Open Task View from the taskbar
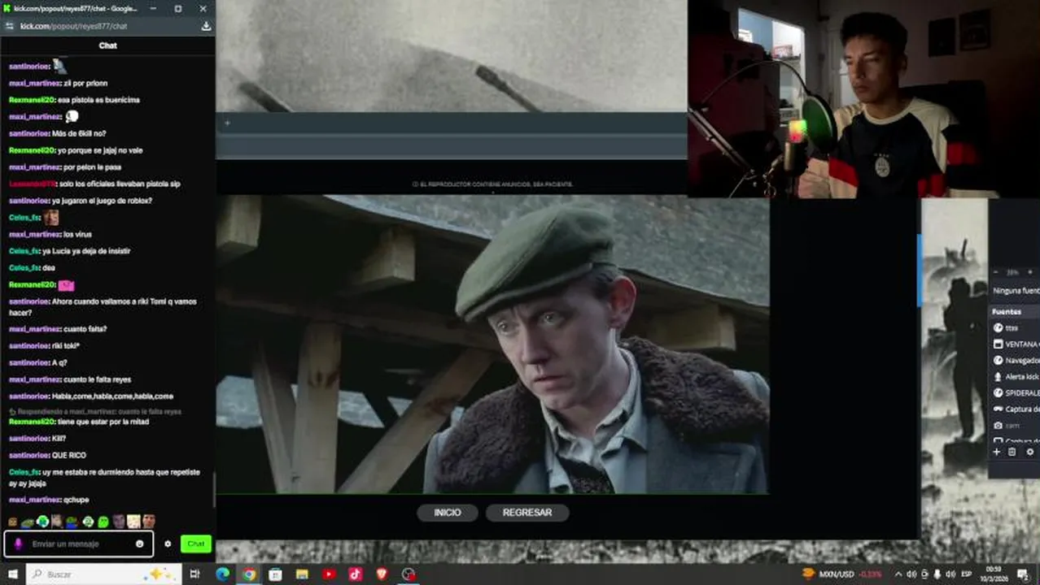The width and height of the screenshot is (1040, 585). [x=194, y=574]
